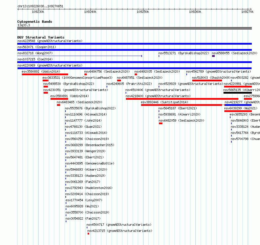Open nsv6482059 (Sedlazeck2020) label
The height and width of the screenshot is (245, 260).
(x=181, y=120)
